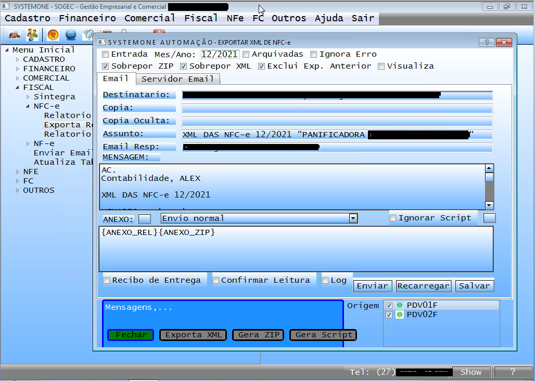The image size is (535, 381).
Task: Click the green status dot for PDV01F
Action: point(400,305)
